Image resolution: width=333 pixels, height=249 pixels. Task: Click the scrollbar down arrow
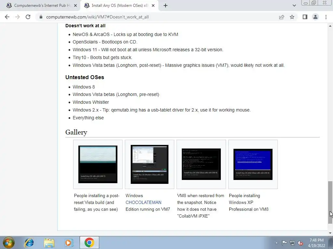pos(330,233)
